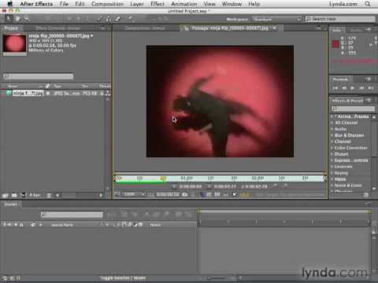
Task: Open the Composition menu
Action: point(107,4)
